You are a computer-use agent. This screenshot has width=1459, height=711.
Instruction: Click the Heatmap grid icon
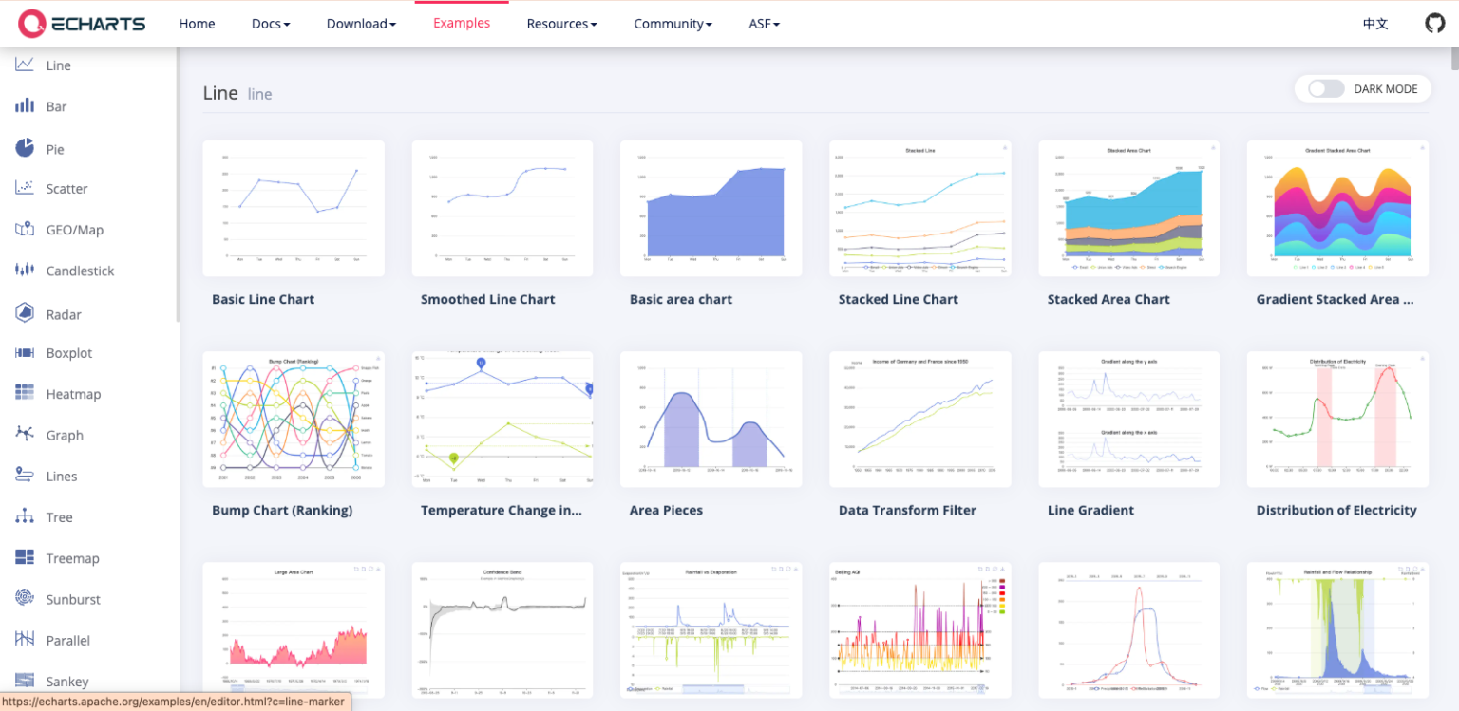pyautogui.click(x=25, y=393)
